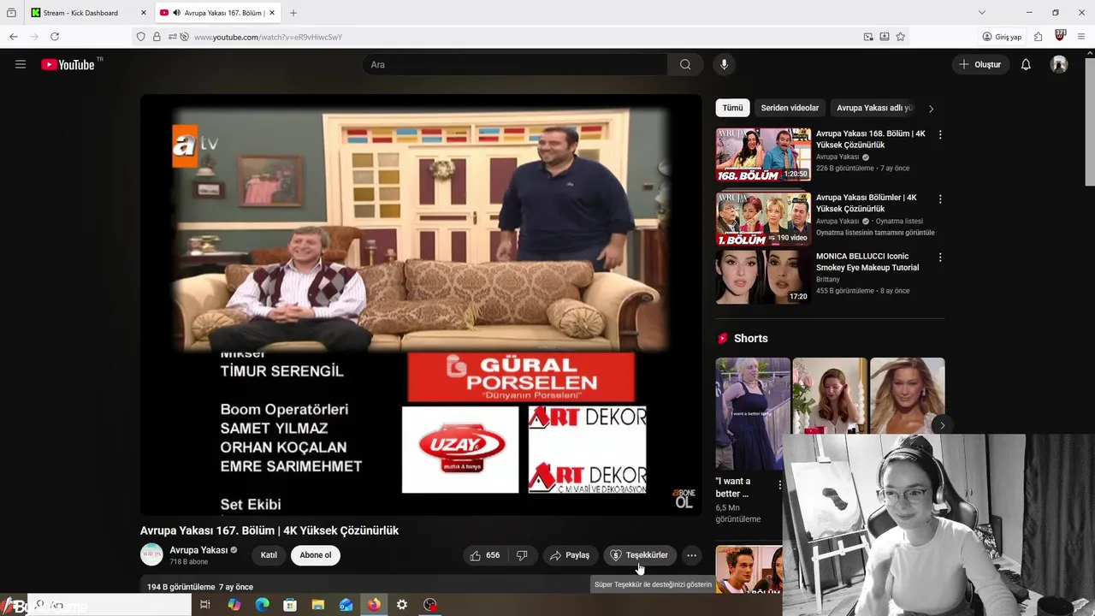Open options for the "I want a better" Short

pos(779,484)
